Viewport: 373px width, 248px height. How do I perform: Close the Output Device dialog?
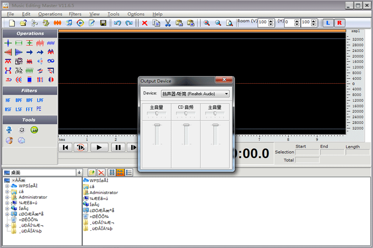(224, 80)
